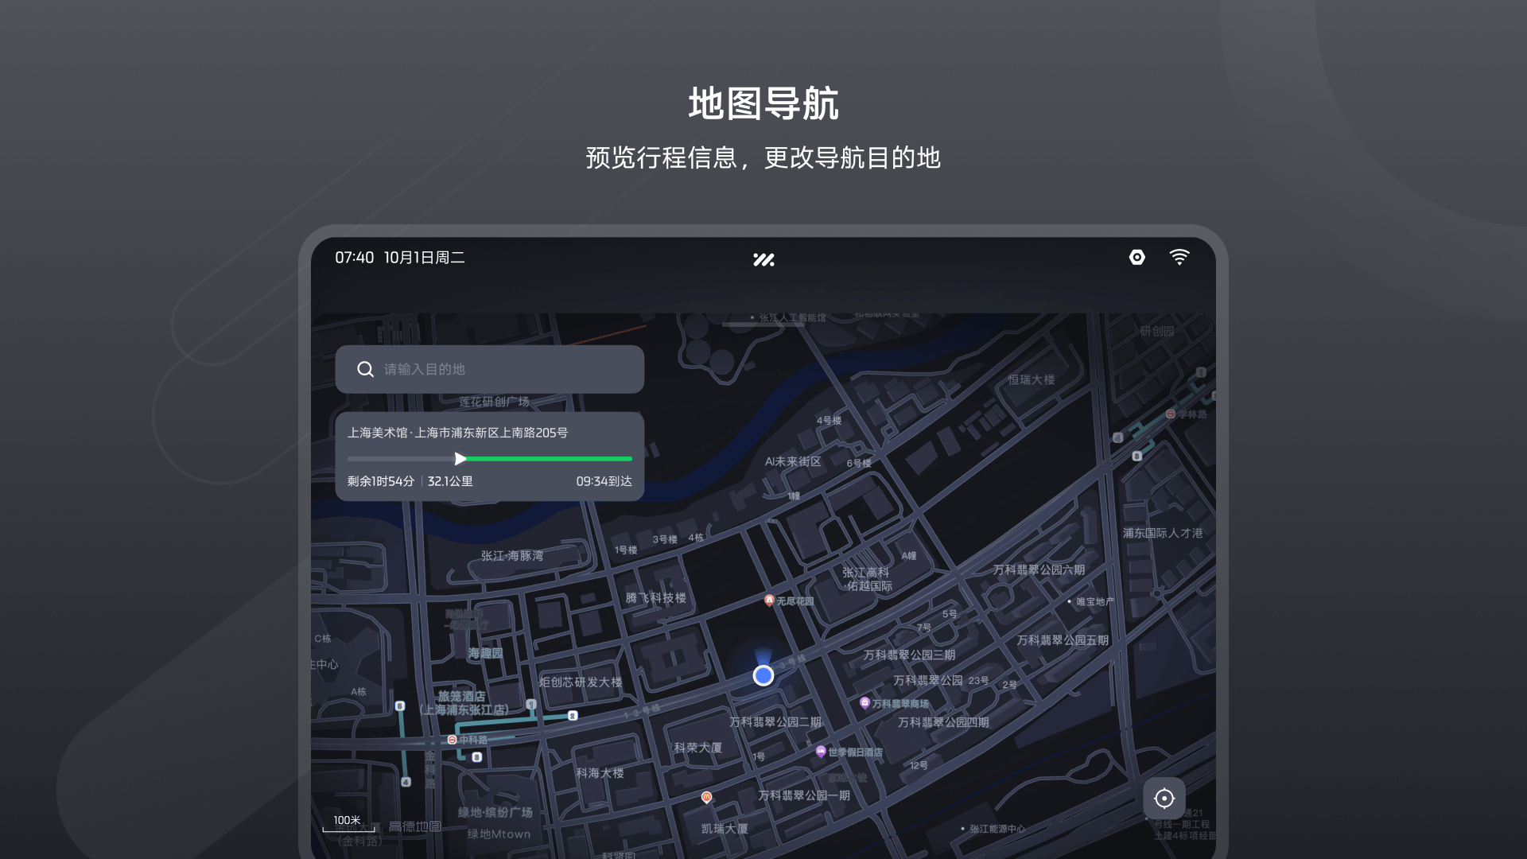Click the 海趣园 map label
This screenshot has width=1527, height=859.
[x=485, y=653]
